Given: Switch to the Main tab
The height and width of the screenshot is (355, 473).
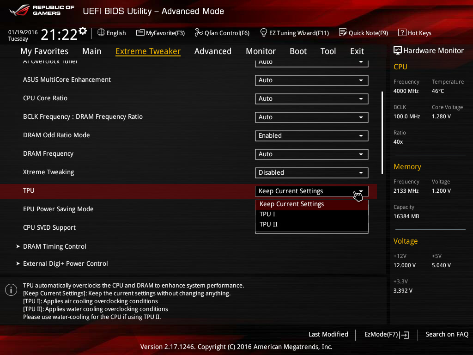Looking at the screenshot, I should click(x=92, y=51).
